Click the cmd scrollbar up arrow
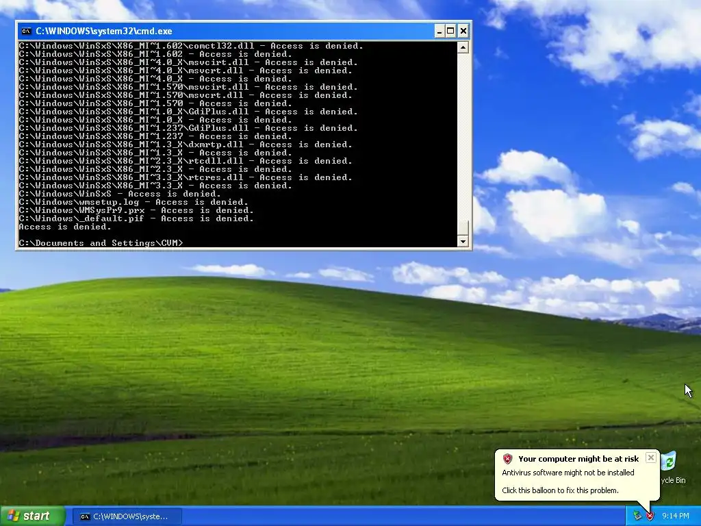701x526 pixels. (463, 47)
